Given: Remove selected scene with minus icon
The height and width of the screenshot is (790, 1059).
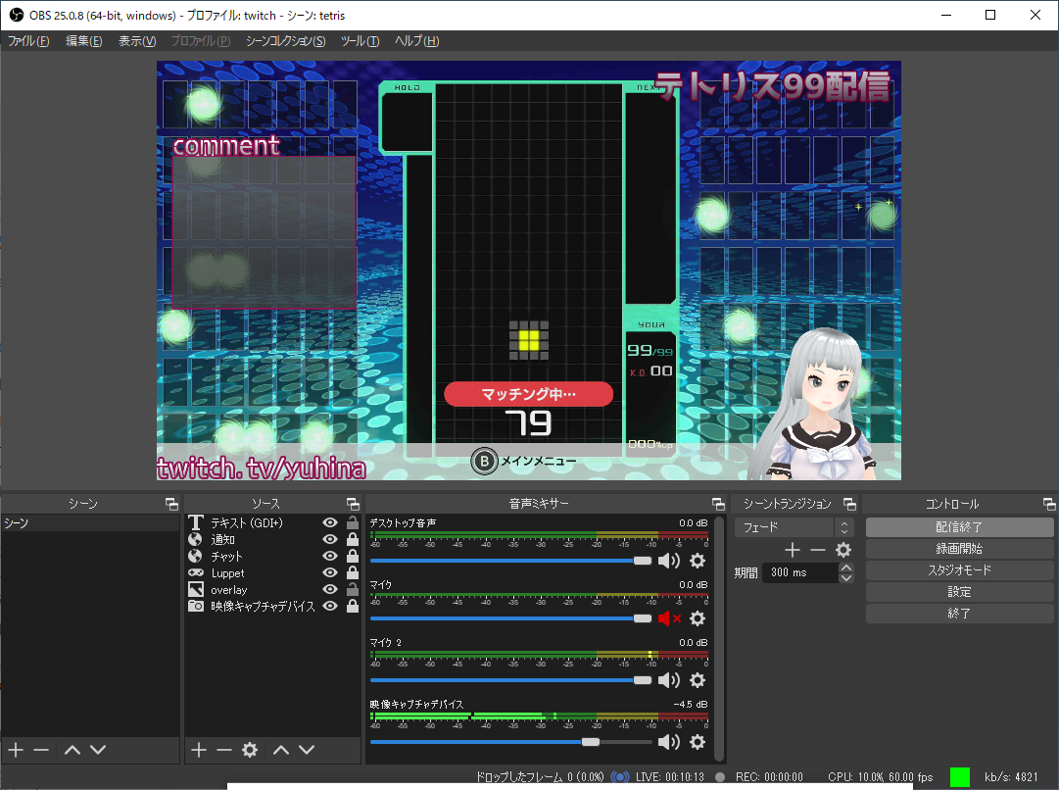Looking at the screenshot, I should 41,750.
